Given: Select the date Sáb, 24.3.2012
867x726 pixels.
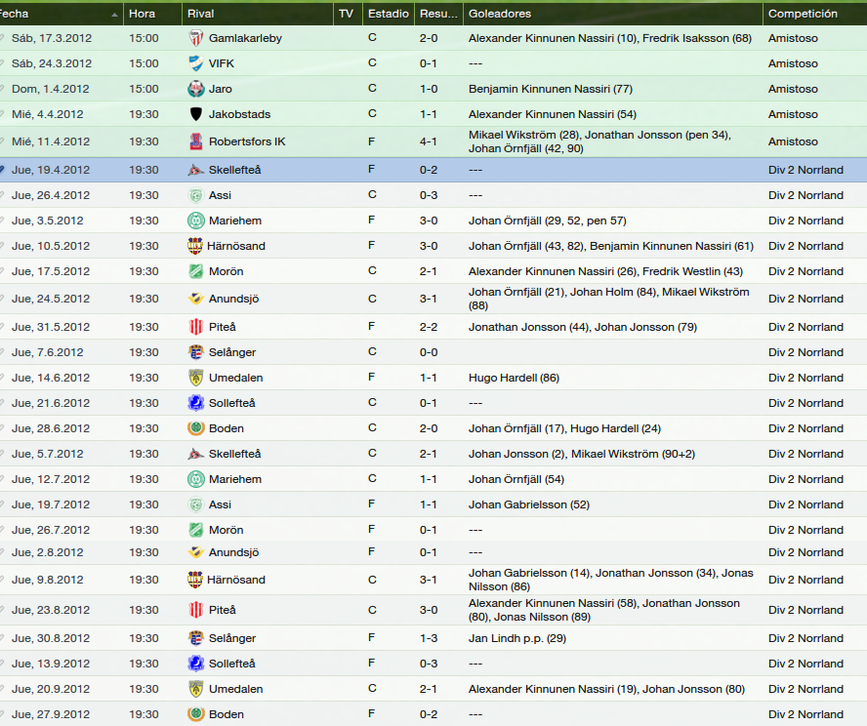Looking at the screenshot, I should click(x=52, y=63).
